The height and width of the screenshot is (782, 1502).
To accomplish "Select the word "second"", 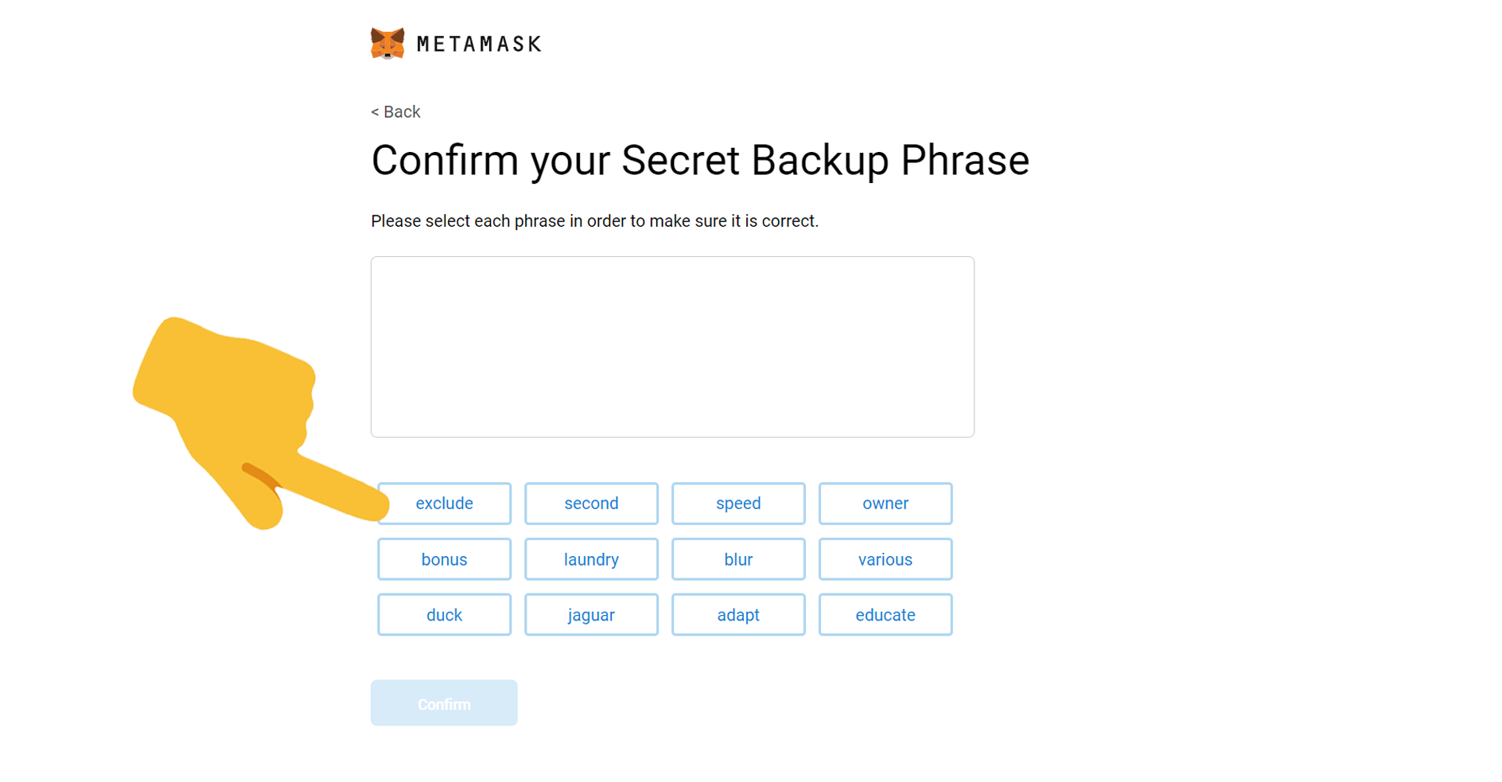I will pos(591,504).
